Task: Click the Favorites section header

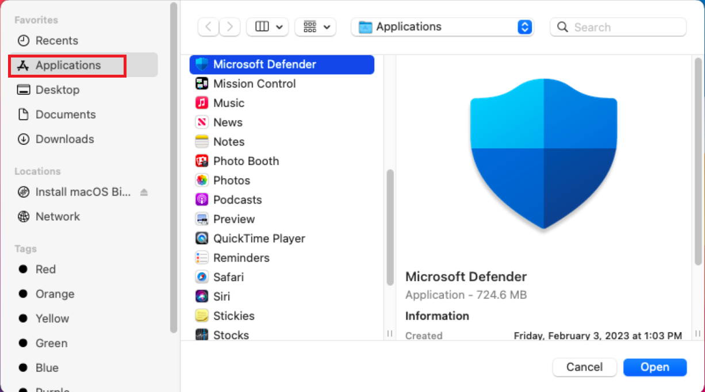Action: [x=36, y=20]
